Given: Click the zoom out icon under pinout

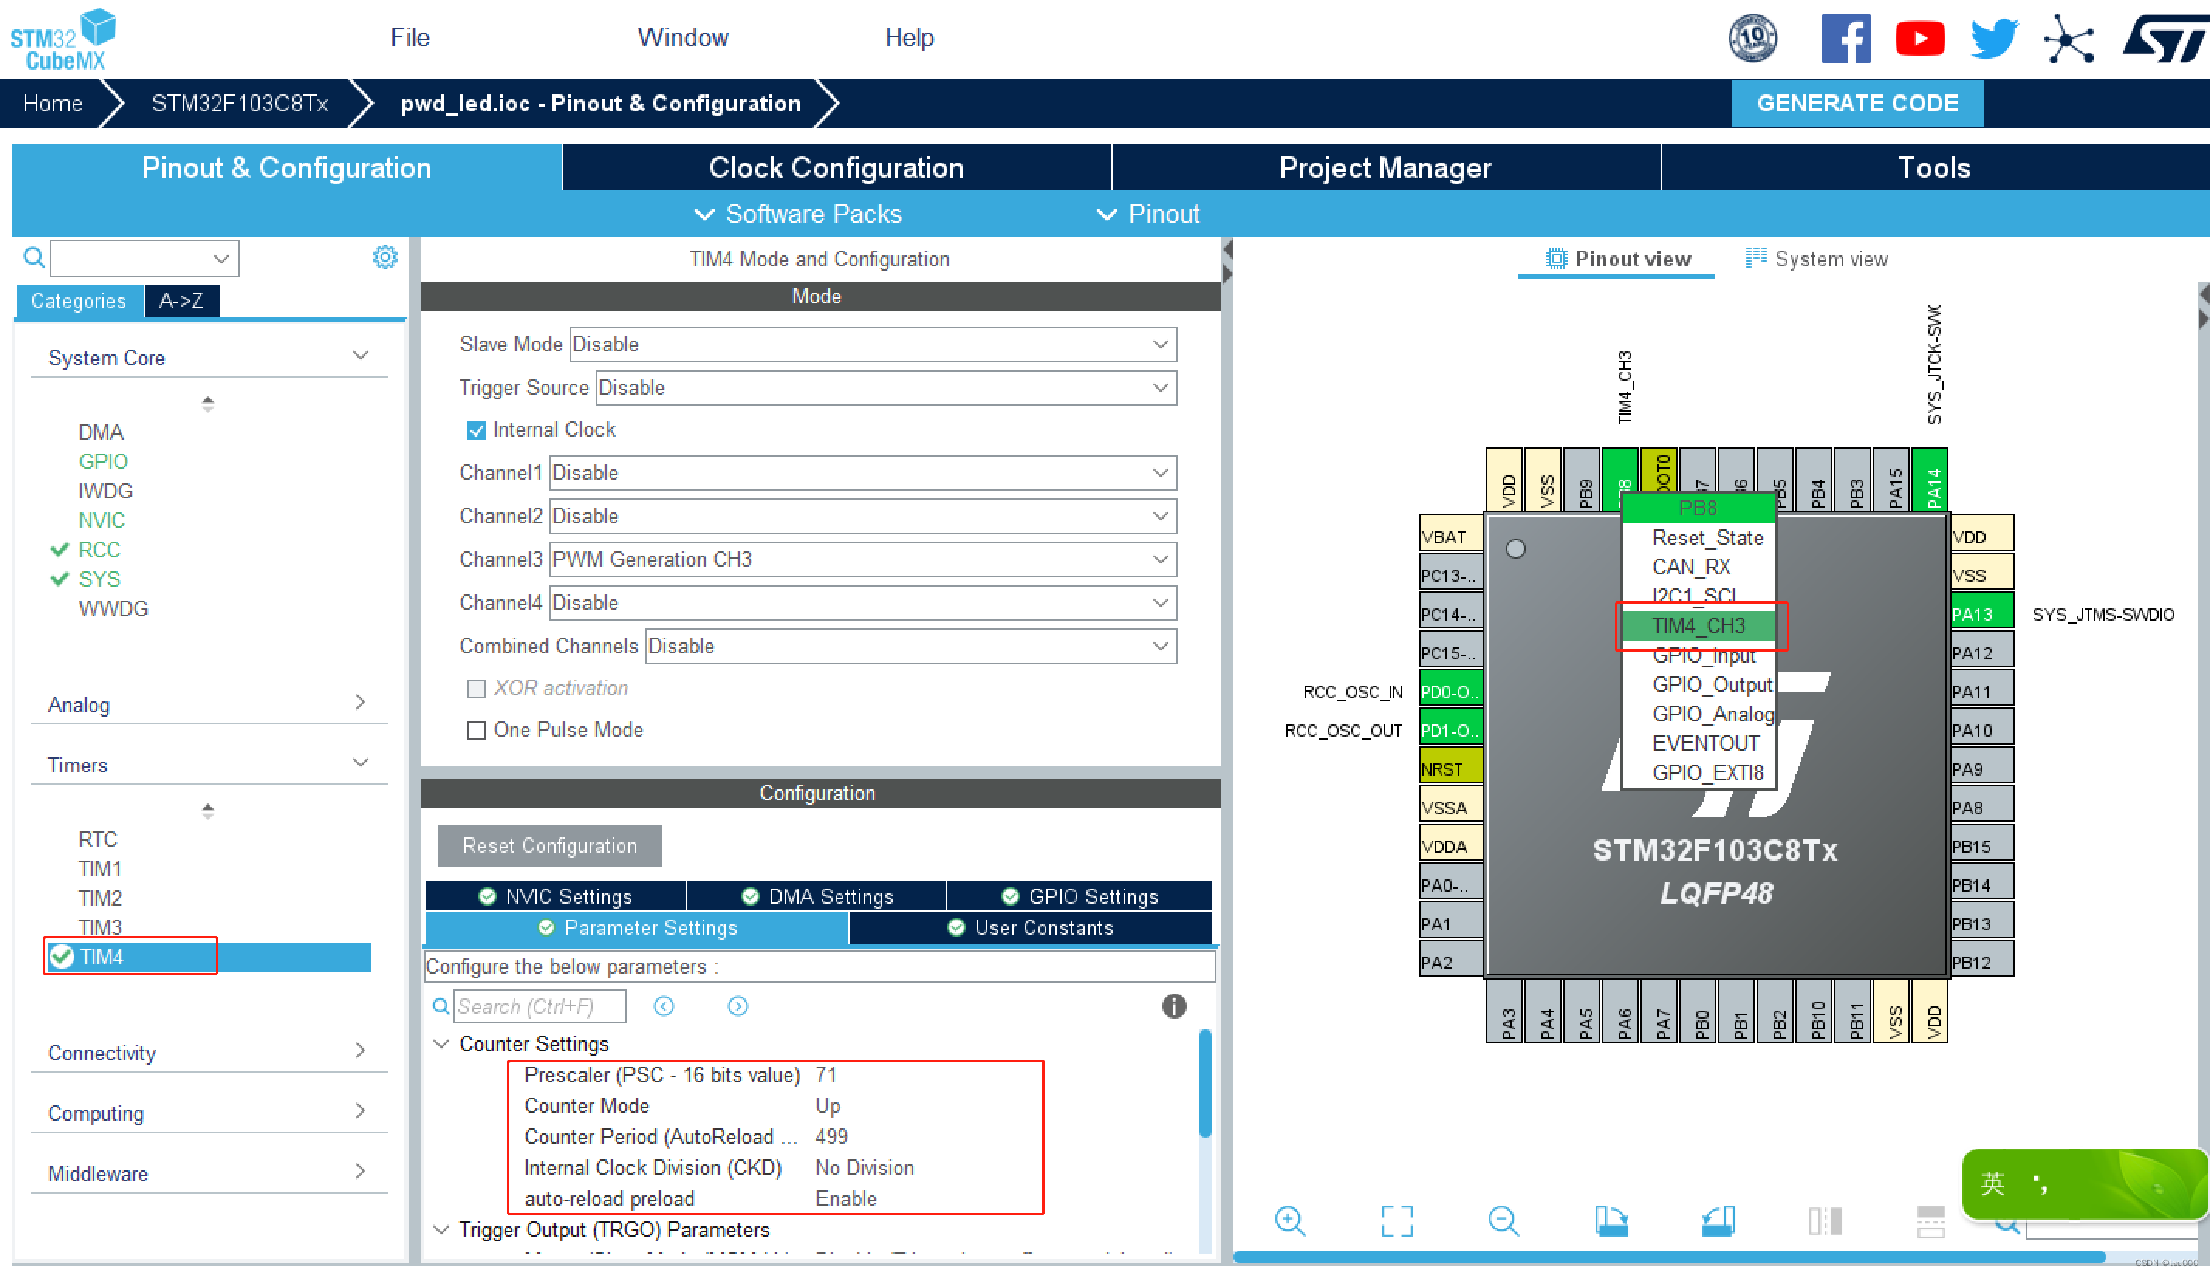Looking at the screenshot, I should (1503, 1220).
